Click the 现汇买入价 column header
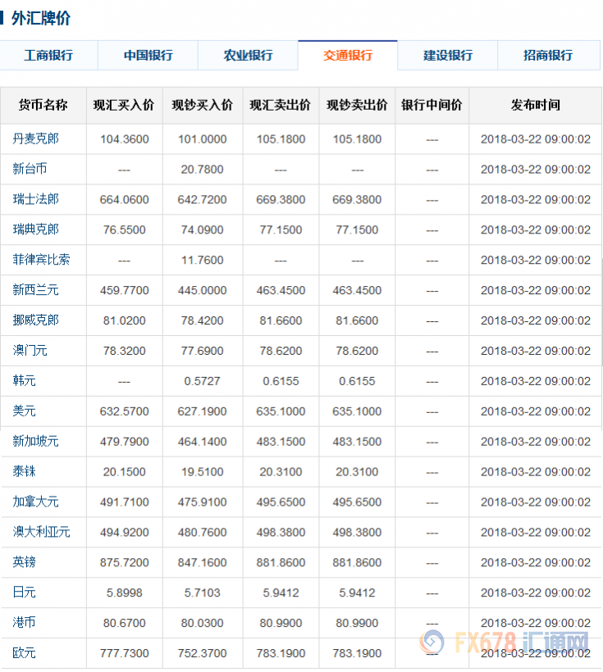This screenshot has height=672, width=603. pos(124,106)
